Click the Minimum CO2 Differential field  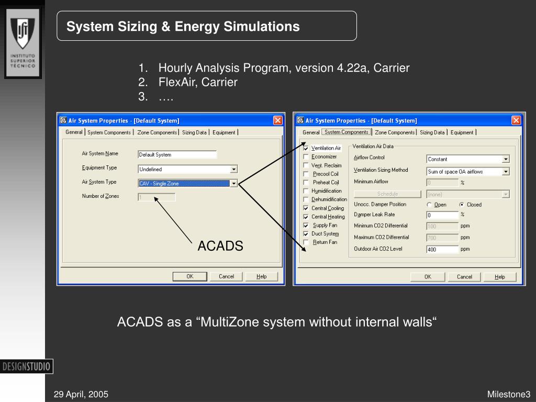442,226
